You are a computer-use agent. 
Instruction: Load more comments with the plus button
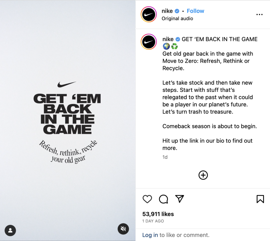[x=203, y=175]
